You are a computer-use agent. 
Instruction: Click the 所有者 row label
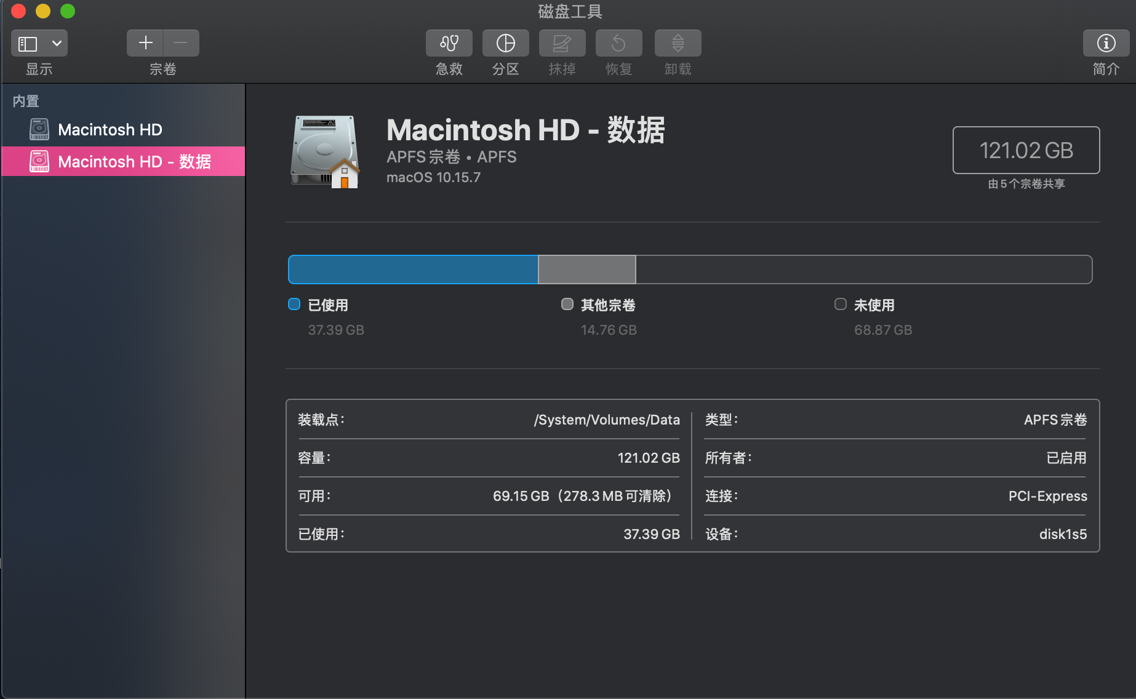pyautogui.click(x=729, y=458)
